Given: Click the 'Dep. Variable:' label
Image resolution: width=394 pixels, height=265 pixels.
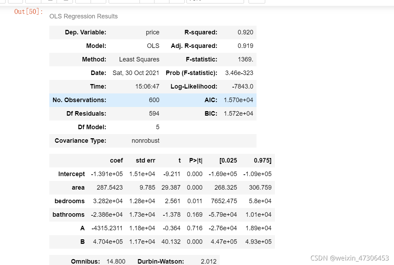Looking at the screenshot, I should [85, 32].
